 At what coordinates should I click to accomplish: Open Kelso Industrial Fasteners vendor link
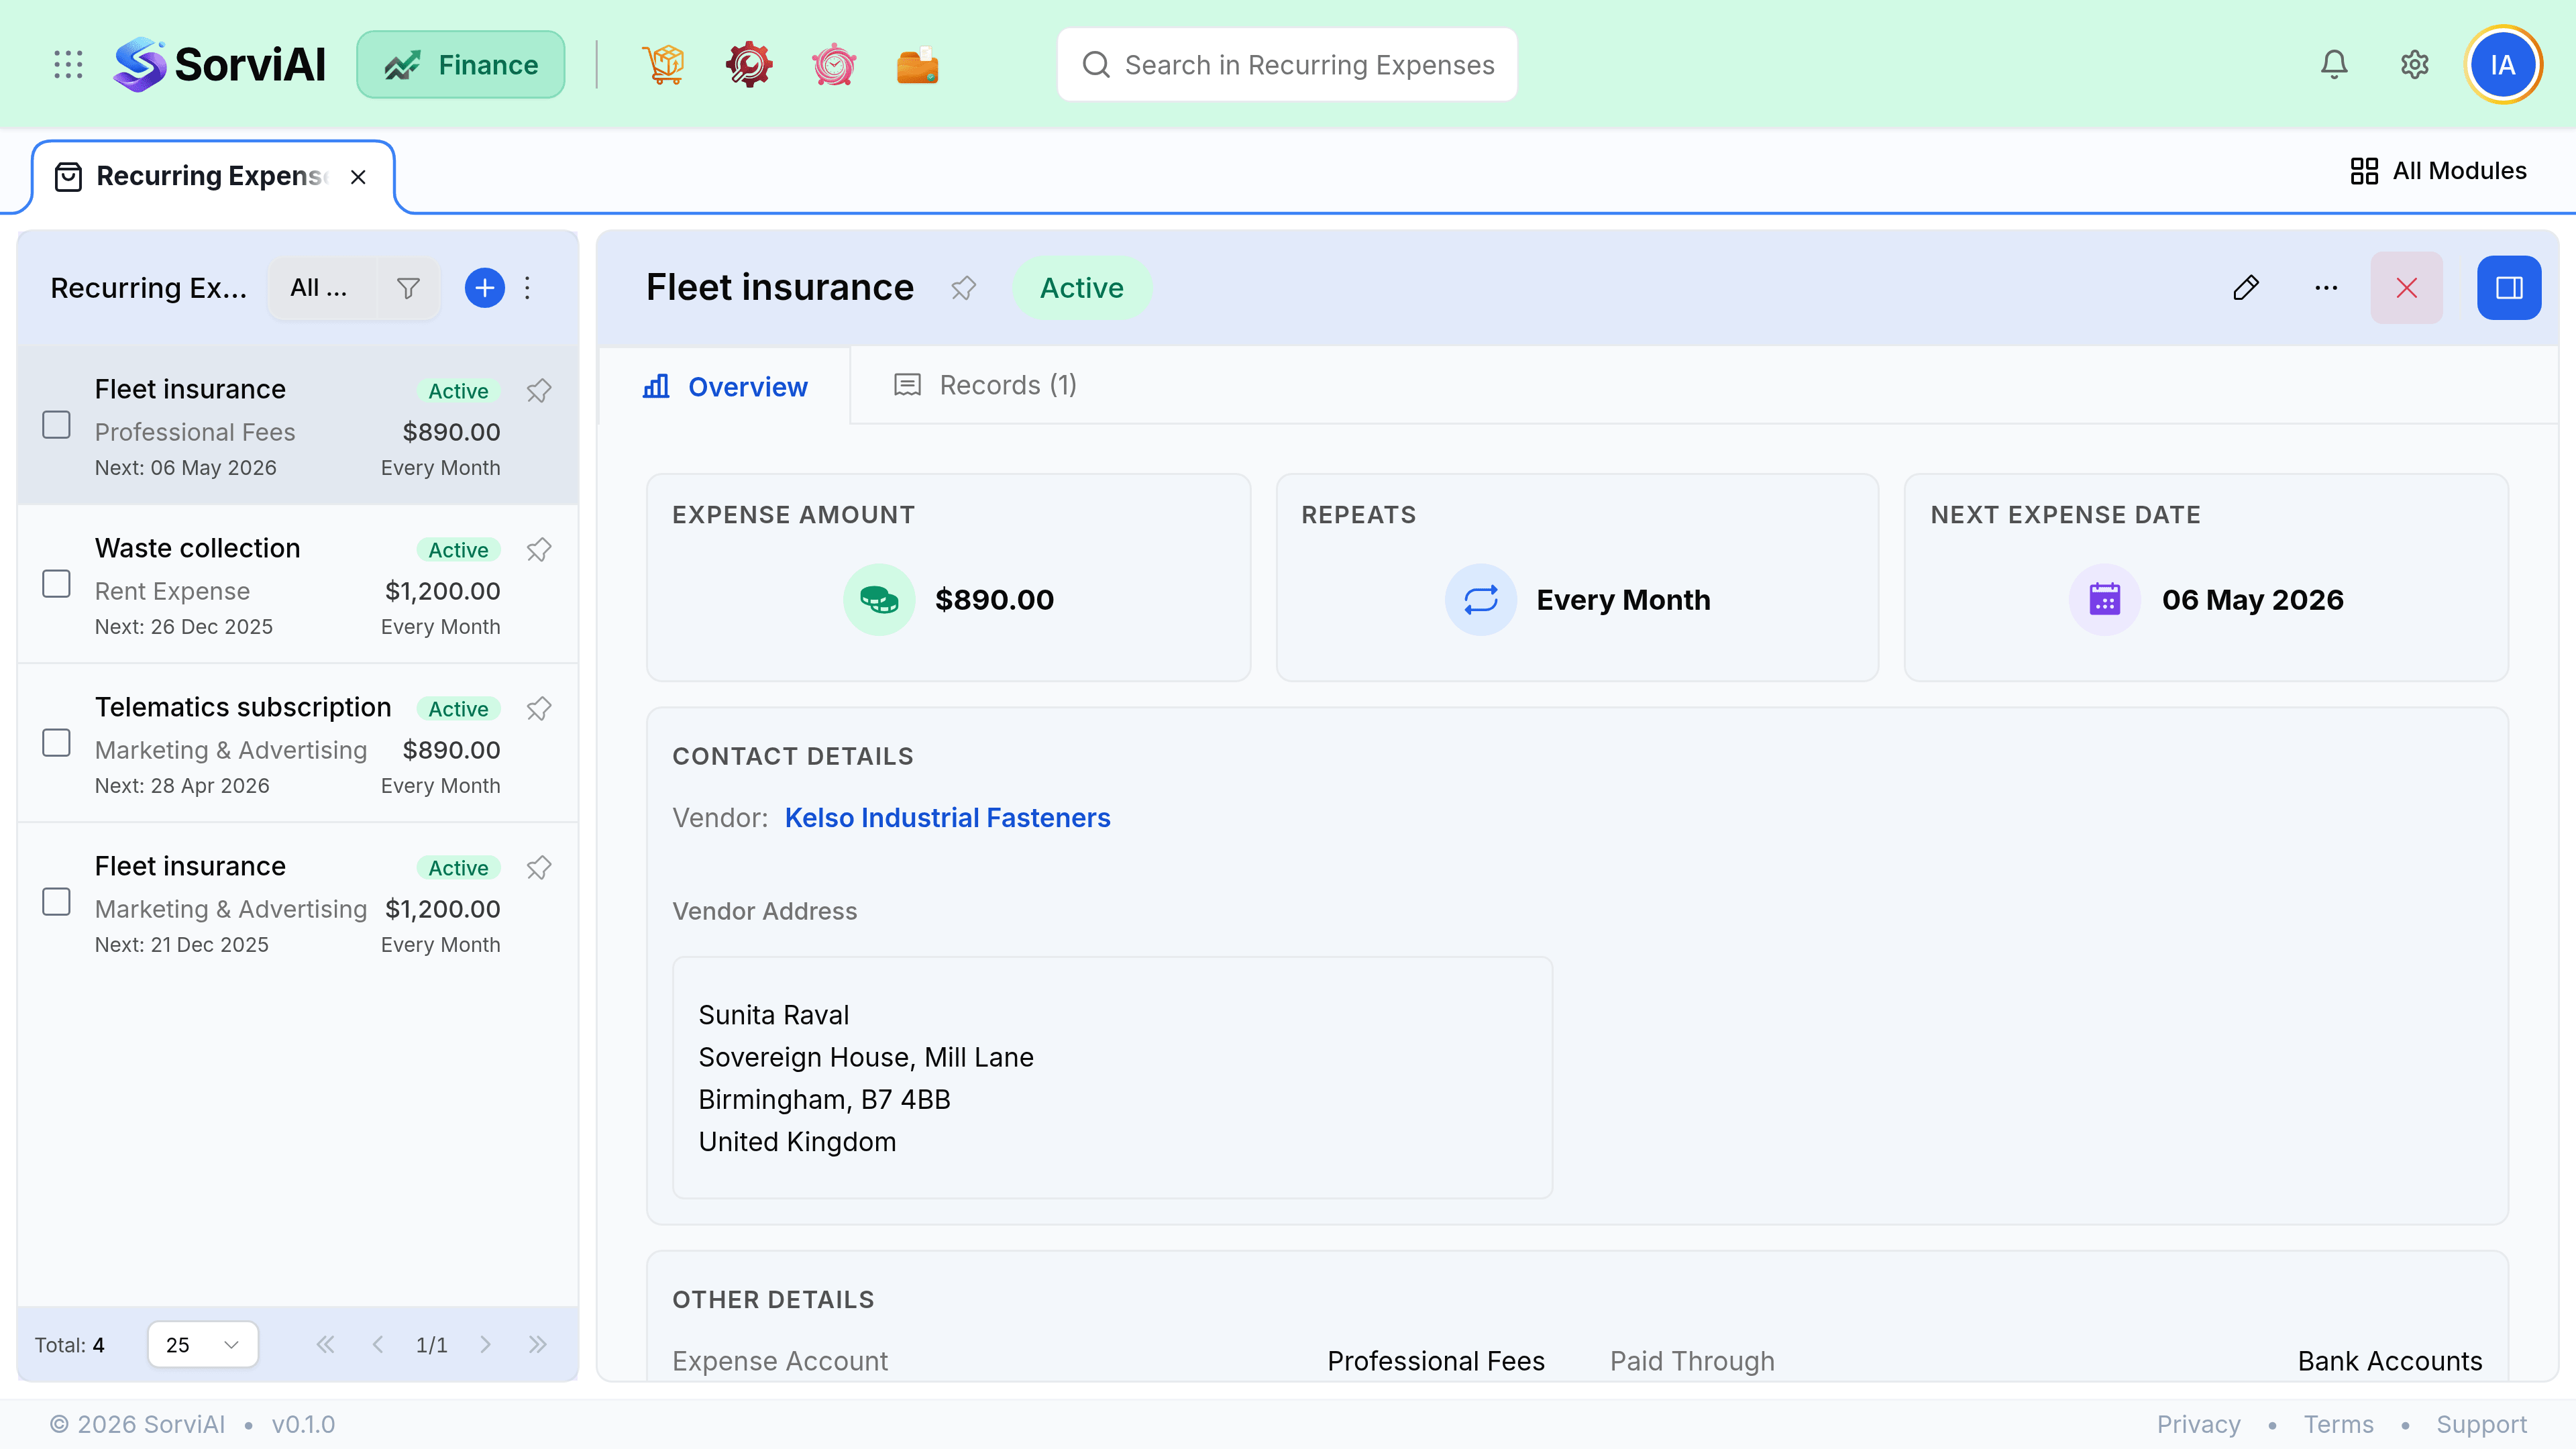pos(947,818)
